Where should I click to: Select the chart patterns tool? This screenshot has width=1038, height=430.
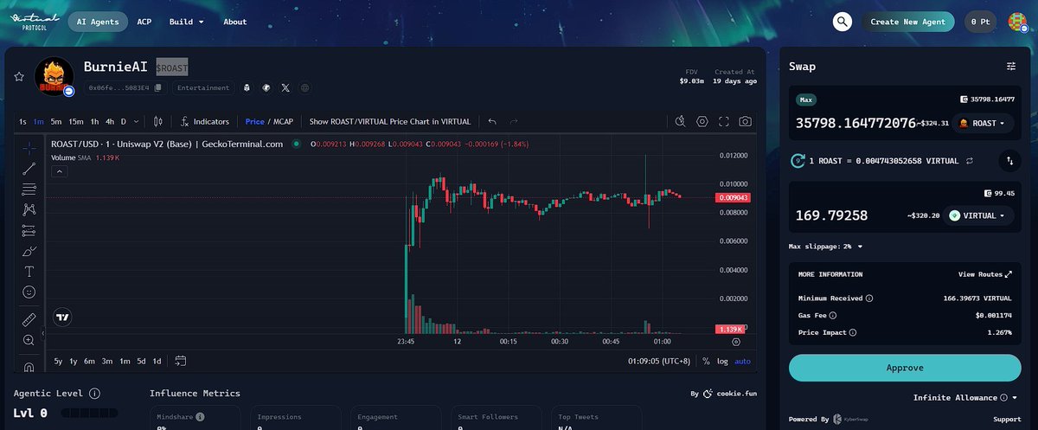(x=29, y=209)
